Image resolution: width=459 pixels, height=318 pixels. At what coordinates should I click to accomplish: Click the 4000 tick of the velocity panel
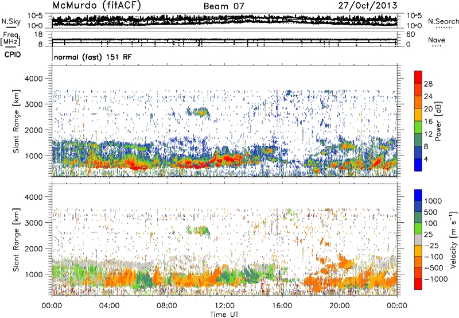coord(35,197)
